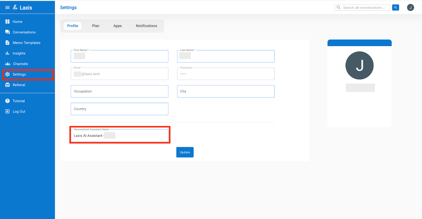Image resolution: width=422 pixels, height=219 pixels.
Task: Click the Conversations chat icon
Action: pyautogui.click(x=7, y=32)
